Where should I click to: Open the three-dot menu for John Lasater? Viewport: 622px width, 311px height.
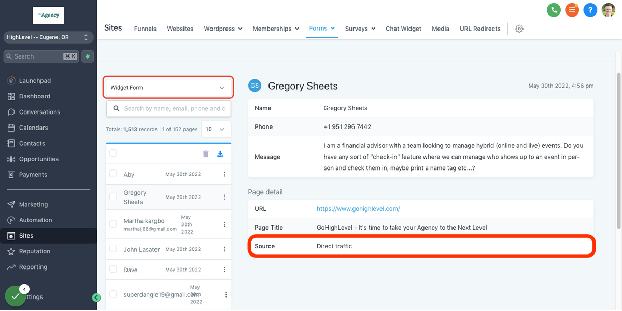point(225,249)
